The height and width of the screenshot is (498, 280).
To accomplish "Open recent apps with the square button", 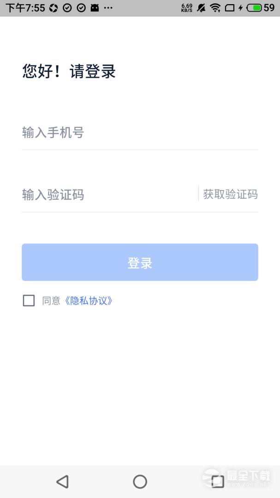I will [x=217, y=481].
